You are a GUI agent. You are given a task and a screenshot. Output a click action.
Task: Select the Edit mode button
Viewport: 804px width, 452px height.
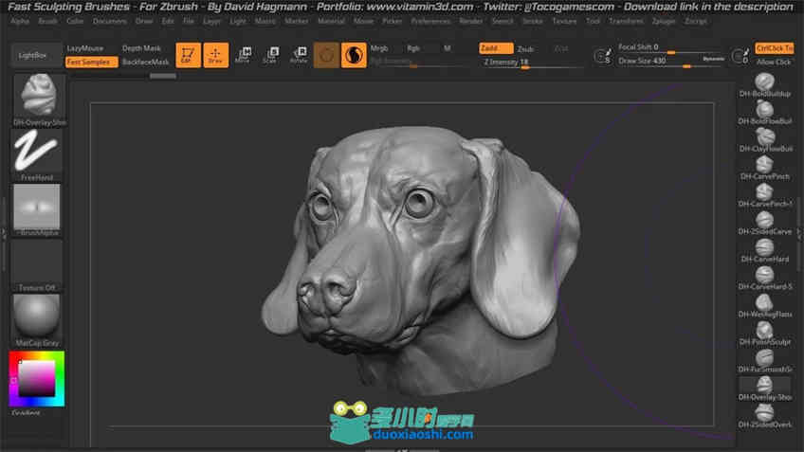pos(188,55)
